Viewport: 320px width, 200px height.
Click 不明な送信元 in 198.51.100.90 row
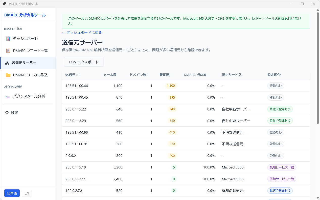click(233, 132)
